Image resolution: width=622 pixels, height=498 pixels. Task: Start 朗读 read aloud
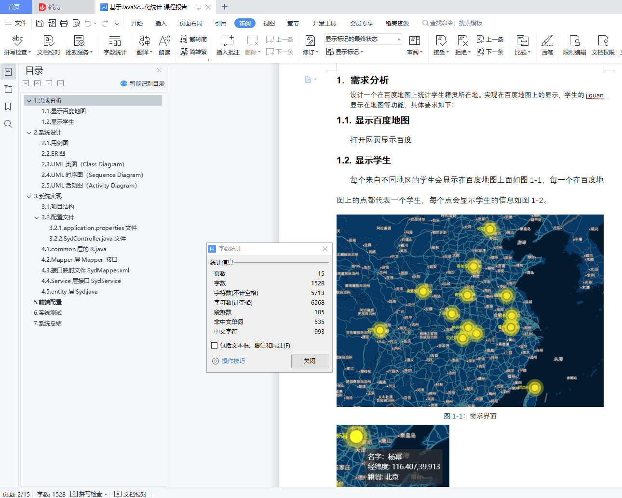164,45
